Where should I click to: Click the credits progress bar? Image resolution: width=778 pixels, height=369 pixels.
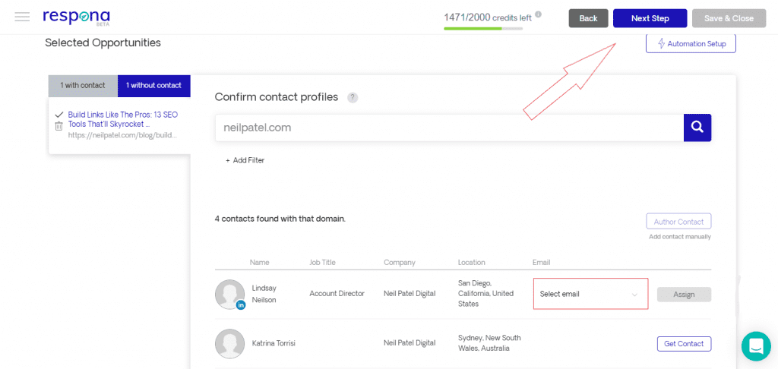482,28
